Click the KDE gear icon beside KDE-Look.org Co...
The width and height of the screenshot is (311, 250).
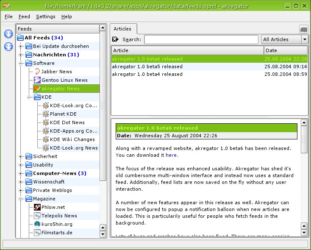pyautogui.click(x=46, y=106)
